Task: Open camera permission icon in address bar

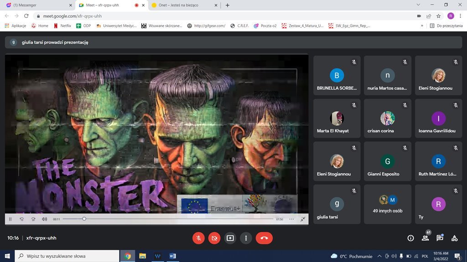Action: (x=419, y=16)
